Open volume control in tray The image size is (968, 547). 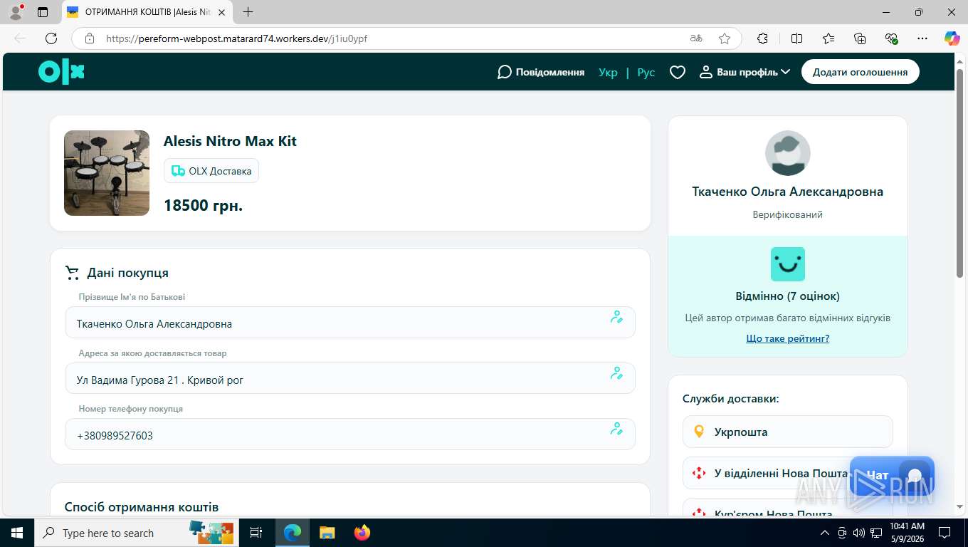pyautogui.click(x=858, y=533)
